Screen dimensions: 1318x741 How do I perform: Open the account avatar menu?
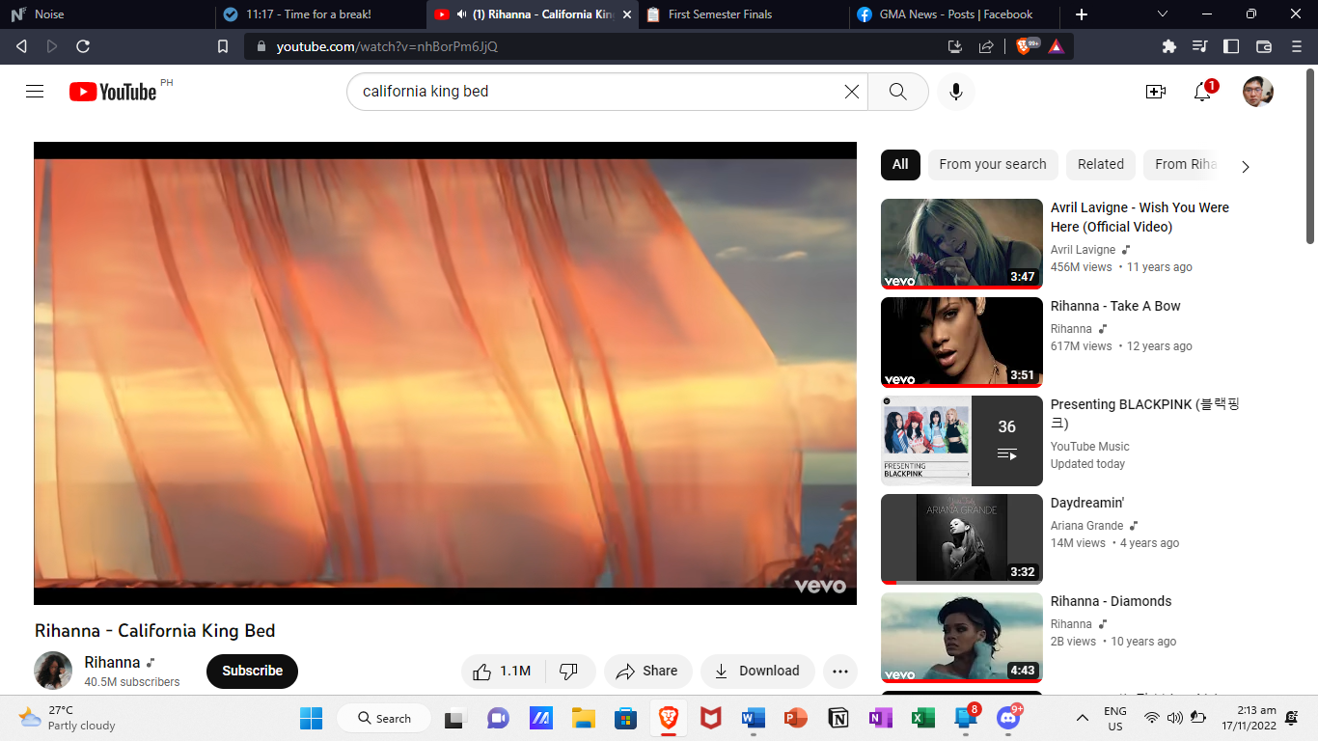point(1258,92)
